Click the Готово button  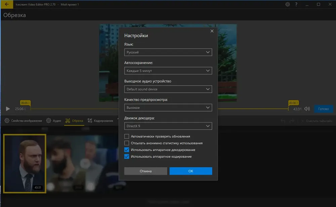[x=323, y=109]
